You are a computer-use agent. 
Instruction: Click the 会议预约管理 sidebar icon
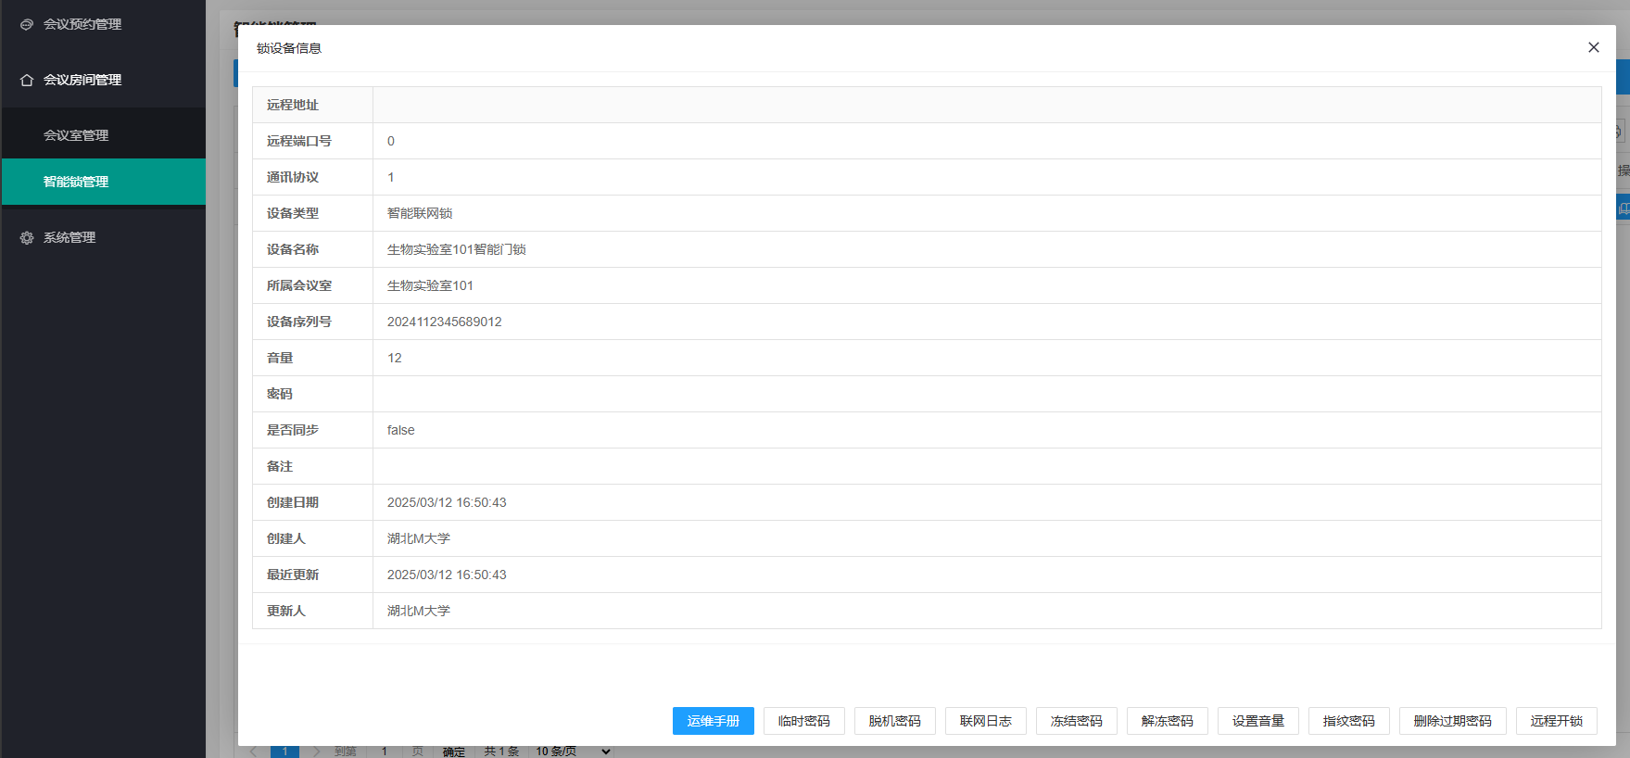27,24
